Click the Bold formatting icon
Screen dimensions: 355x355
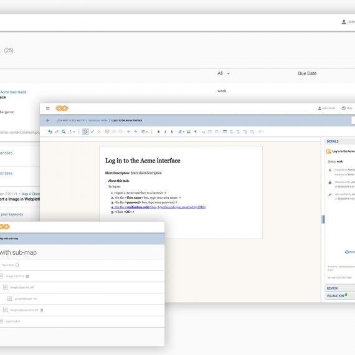pyautogui.click(x=158, y=132)
